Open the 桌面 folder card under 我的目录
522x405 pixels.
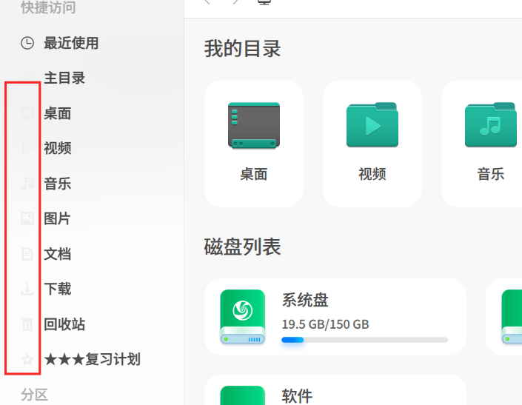point(254,144)
